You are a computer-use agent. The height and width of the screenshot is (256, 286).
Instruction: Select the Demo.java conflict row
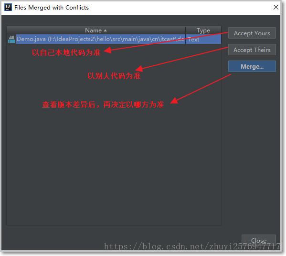pyautogui.click(x=114, y=39)
